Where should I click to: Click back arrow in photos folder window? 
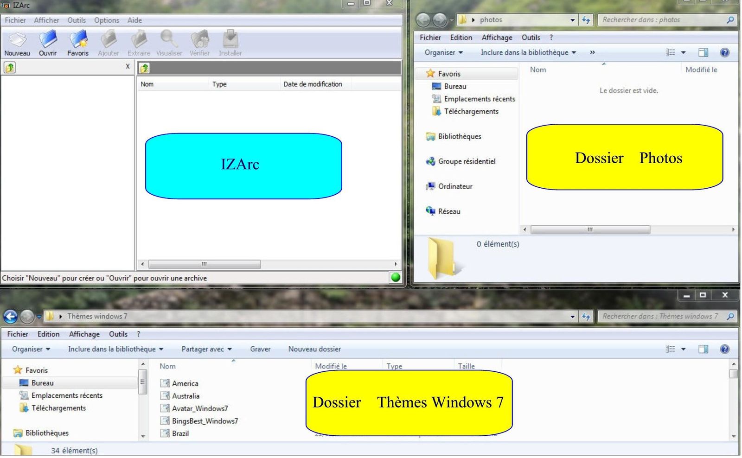[423, 20]
